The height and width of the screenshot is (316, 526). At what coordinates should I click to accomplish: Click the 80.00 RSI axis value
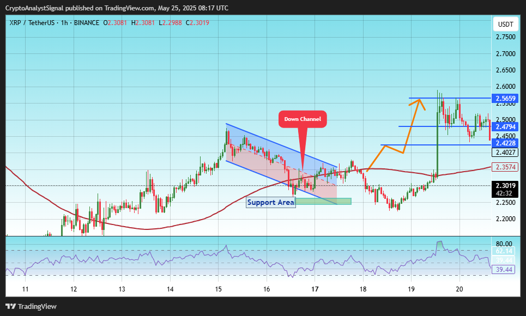coord(504,244)
